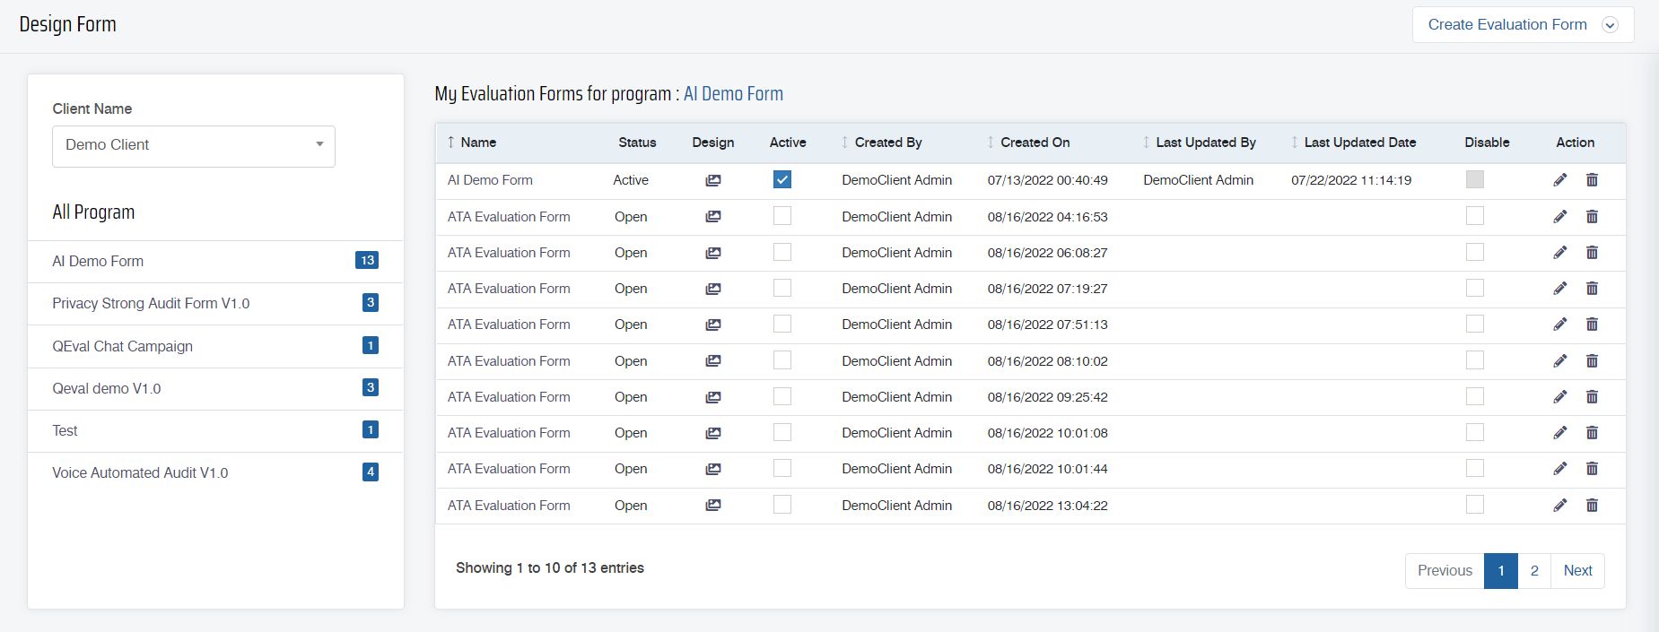This screenshot has width=1659, height=632.
Task: Open design view for AI Demo Form row
Action: (x=713, y=180)
